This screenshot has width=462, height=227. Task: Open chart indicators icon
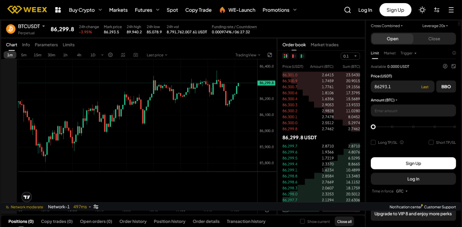(x=123, y=55)
